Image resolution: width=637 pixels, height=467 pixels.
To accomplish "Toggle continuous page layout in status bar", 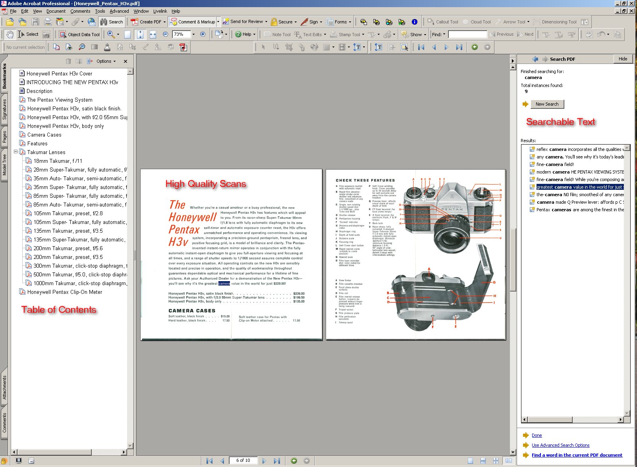I will [x=483, y=461].
